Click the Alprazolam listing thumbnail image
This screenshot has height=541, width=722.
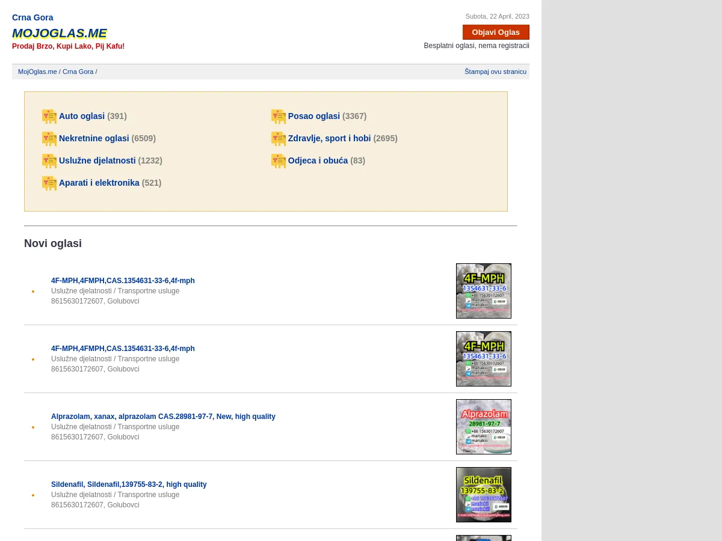click(484, 427)
